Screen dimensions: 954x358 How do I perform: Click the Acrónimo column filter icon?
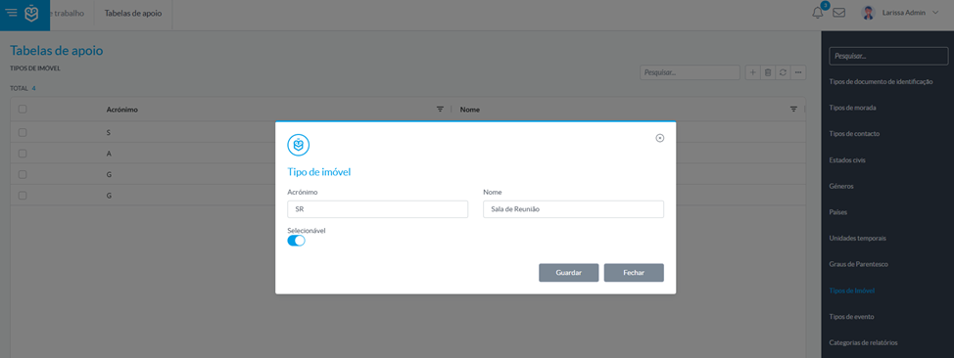click(x=440, y=110)
